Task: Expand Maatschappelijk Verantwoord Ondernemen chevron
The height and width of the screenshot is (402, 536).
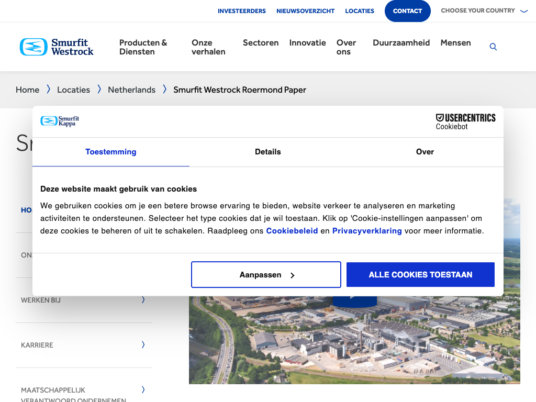Action: pos(143,390)
